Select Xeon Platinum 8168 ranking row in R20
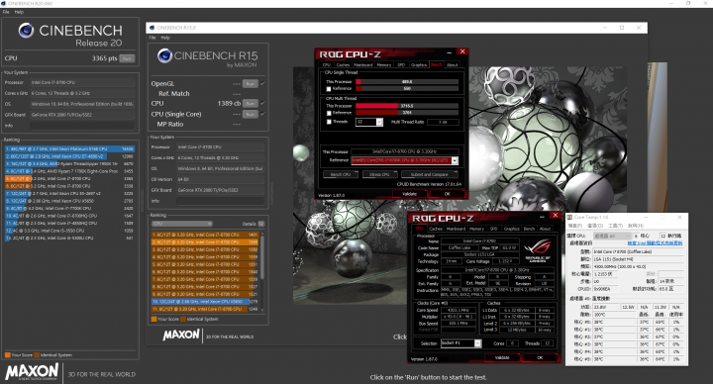The image size is (713, 384). point(69,148)
